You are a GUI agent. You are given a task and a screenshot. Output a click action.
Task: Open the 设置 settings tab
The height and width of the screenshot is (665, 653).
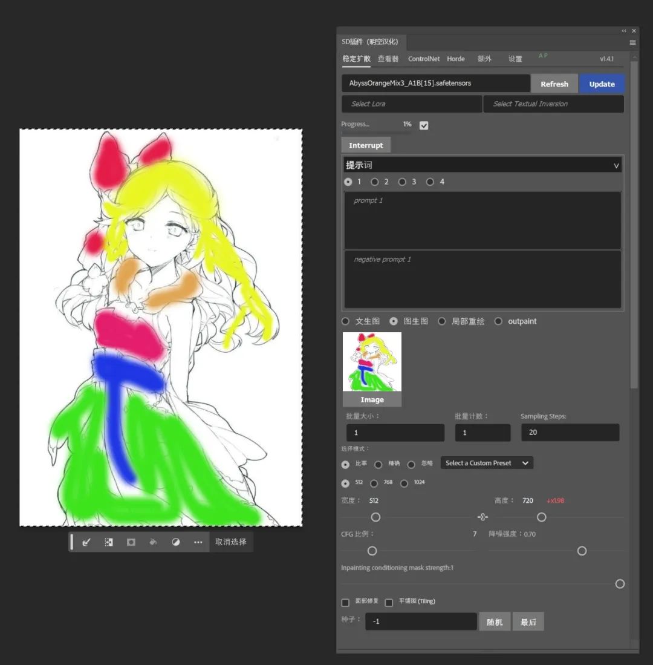pyautogui.click(x=515, y=59)
